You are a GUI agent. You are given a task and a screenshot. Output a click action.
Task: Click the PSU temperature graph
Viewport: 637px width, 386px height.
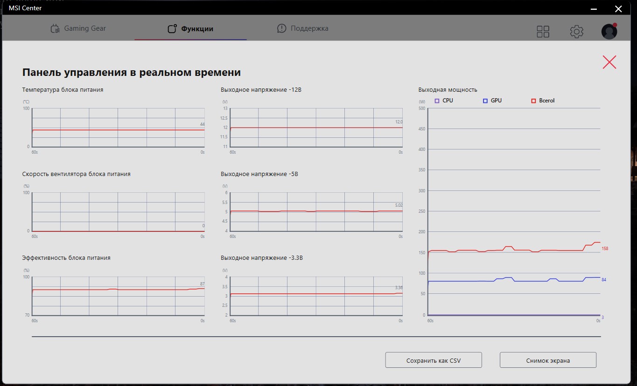(118, 128)
